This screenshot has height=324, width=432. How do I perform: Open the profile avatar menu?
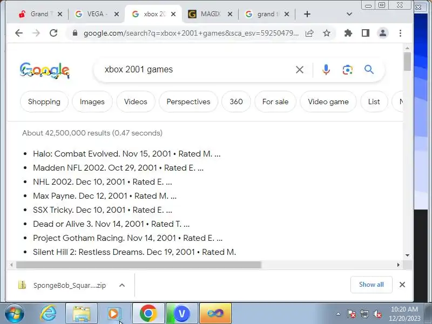383,33
